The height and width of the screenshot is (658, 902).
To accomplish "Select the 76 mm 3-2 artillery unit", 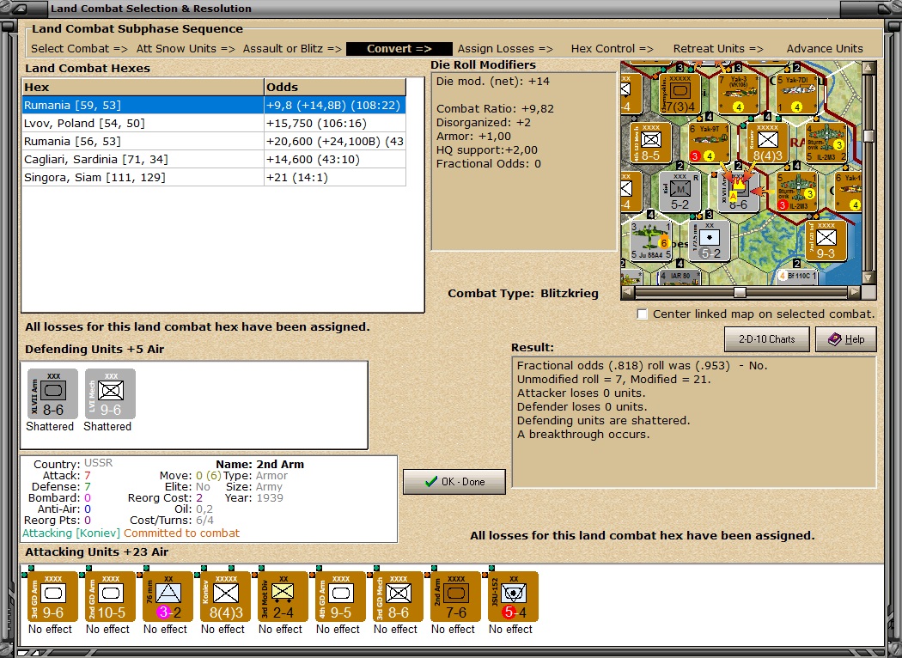I will [168, 596].
